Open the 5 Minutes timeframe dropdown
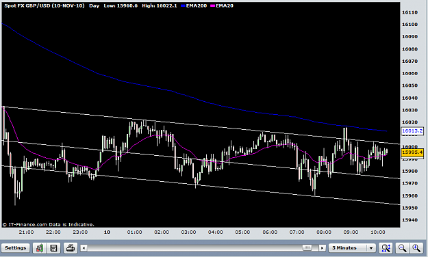The image size is (428, 257). (352, 247)
